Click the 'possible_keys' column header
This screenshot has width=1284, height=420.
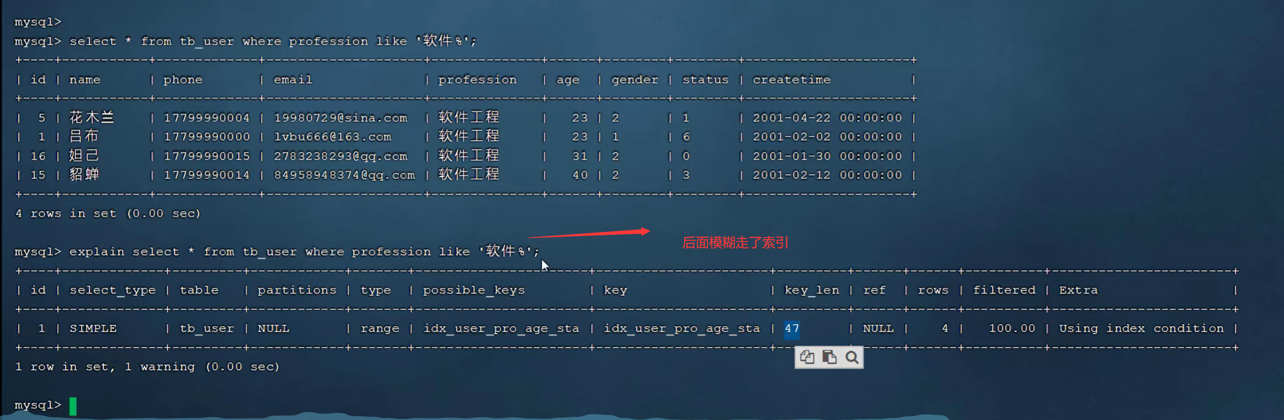click(473, 290)
